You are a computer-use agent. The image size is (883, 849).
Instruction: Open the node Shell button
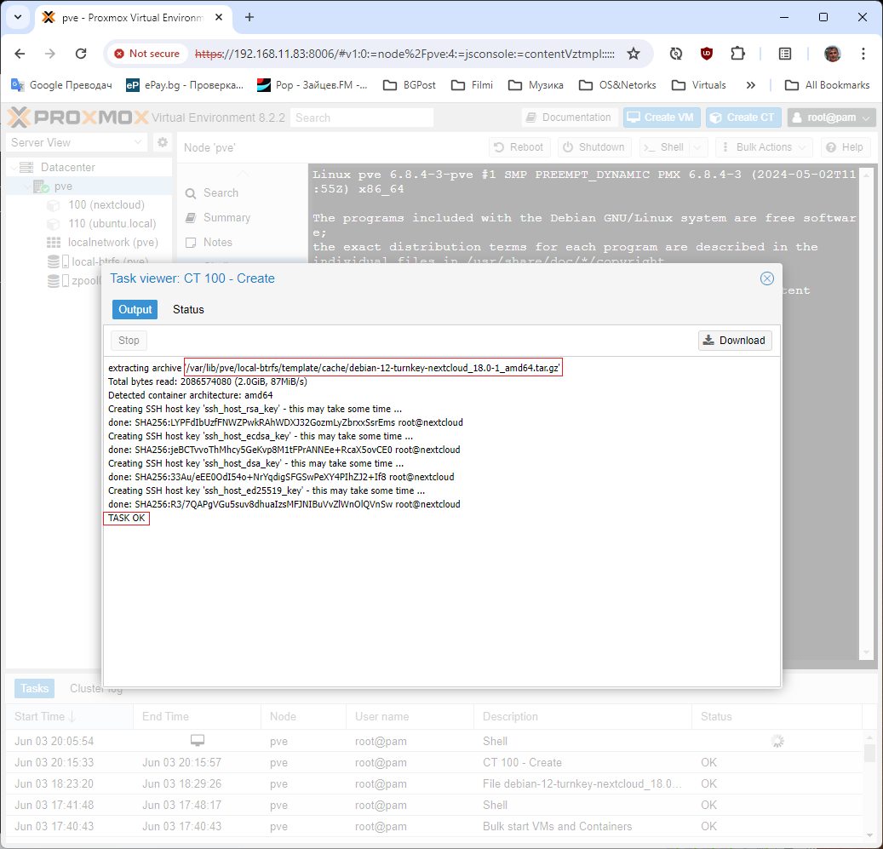tap(664, 147)
